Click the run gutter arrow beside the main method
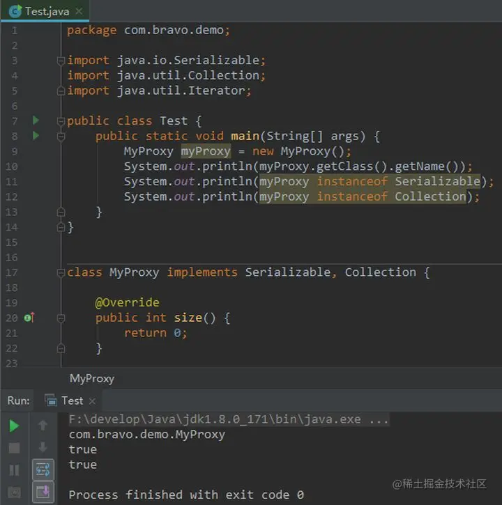The width and height of the screenshot is (502, 505). tap(36, 136)
